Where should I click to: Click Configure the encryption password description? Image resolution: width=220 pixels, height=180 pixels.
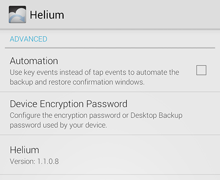pyautogui.click(x=96, y=120)
